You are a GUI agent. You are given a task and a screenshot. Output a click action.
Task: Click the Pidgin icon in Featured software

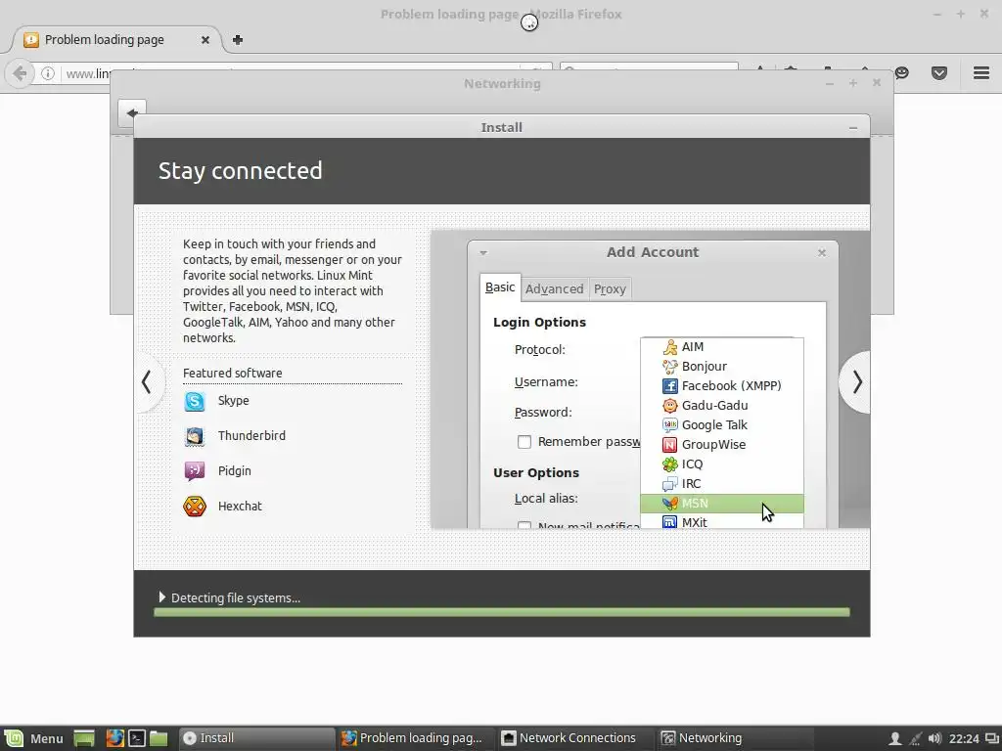point(195,471)
